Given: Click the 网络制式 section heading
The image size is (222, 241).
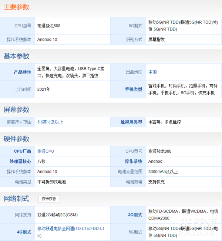Looking at the screenshot, I should pos(16,199).
